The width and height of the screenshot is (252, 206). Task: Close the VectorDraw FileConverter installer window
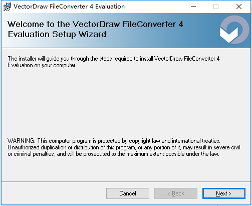[x=239, y=7]
